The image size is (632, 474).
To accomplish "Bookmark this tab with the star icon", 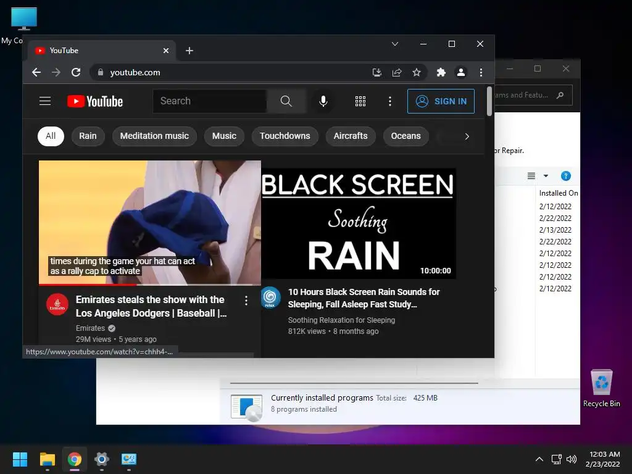I will pyautogui.click(x=417, y=72).
